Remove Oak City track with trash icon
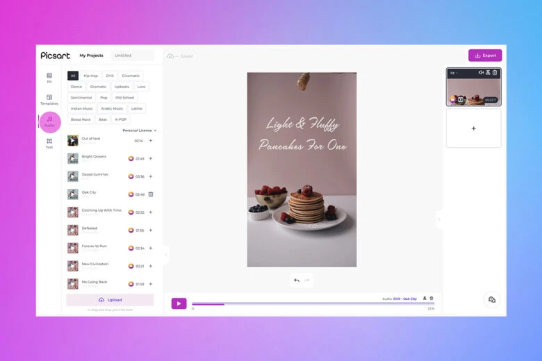 pos(151,194)
